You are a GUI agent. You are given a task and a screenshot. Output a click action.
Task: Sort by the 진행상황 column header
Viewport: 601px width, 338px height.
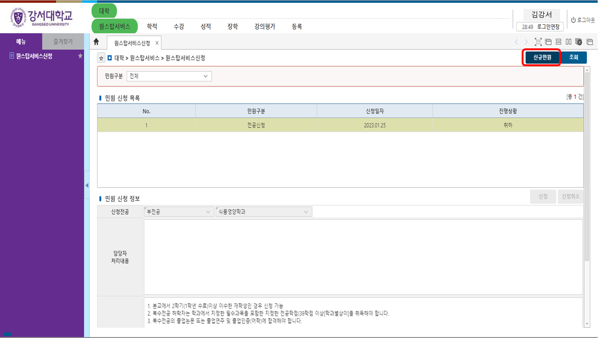pyautogui.click(x=508, y=111)
